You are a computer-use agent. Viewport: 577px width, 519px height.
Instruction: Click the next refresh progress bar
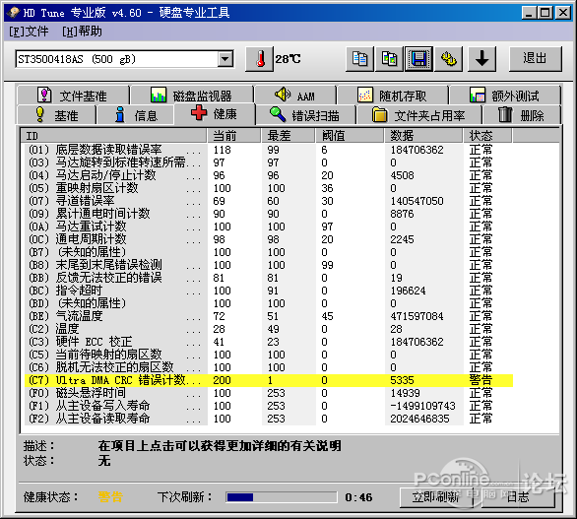[x=282, y=497]
